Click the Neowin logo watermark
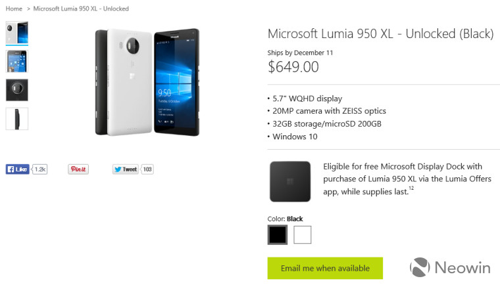Image resolution: width=500 pixels, height=287 pixels. click(450, 267)
